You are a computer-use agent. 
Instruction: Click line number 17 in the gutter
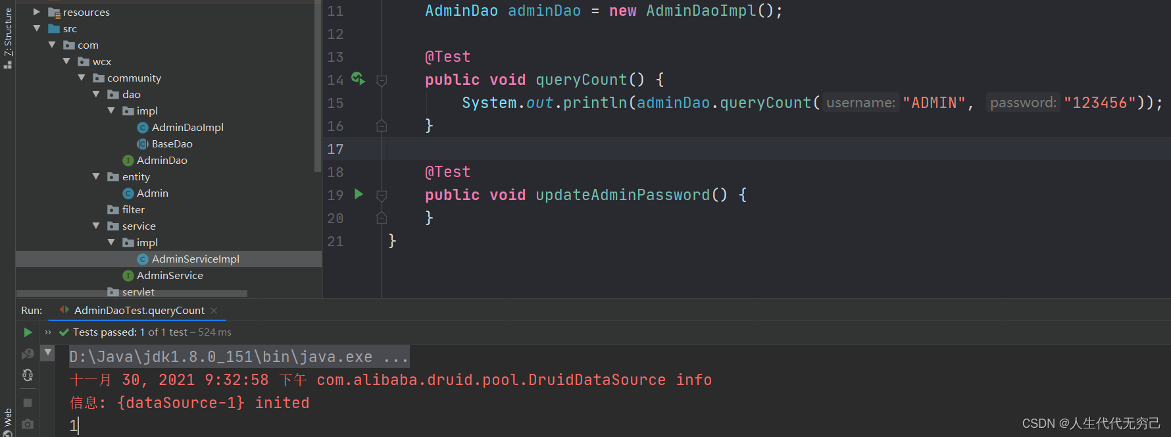pyautogui.click(x=336, y=149)
